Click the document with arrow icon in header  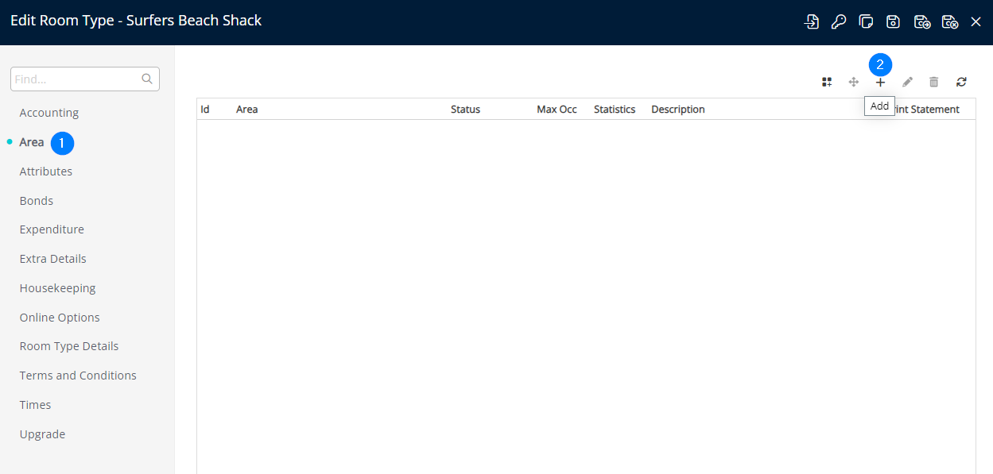pos(812,21)
